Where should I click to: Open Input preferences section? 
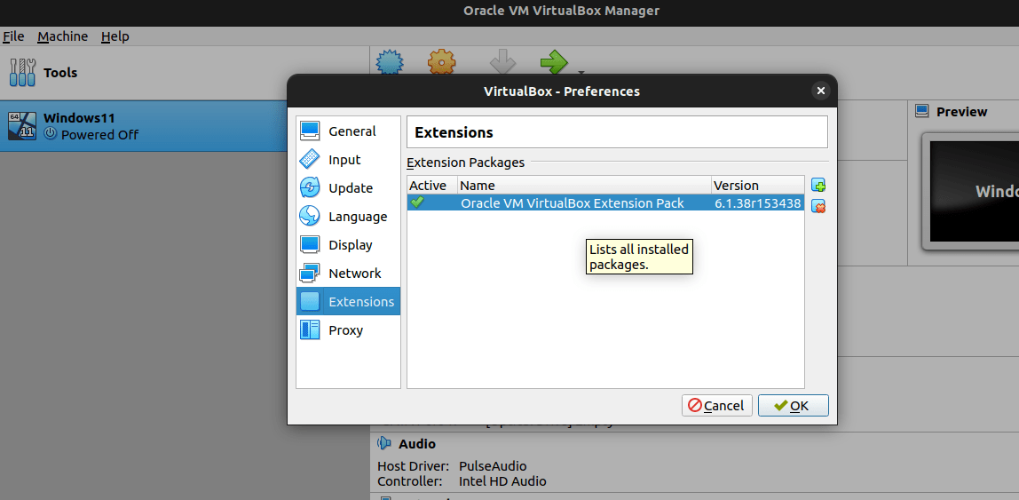348,160
